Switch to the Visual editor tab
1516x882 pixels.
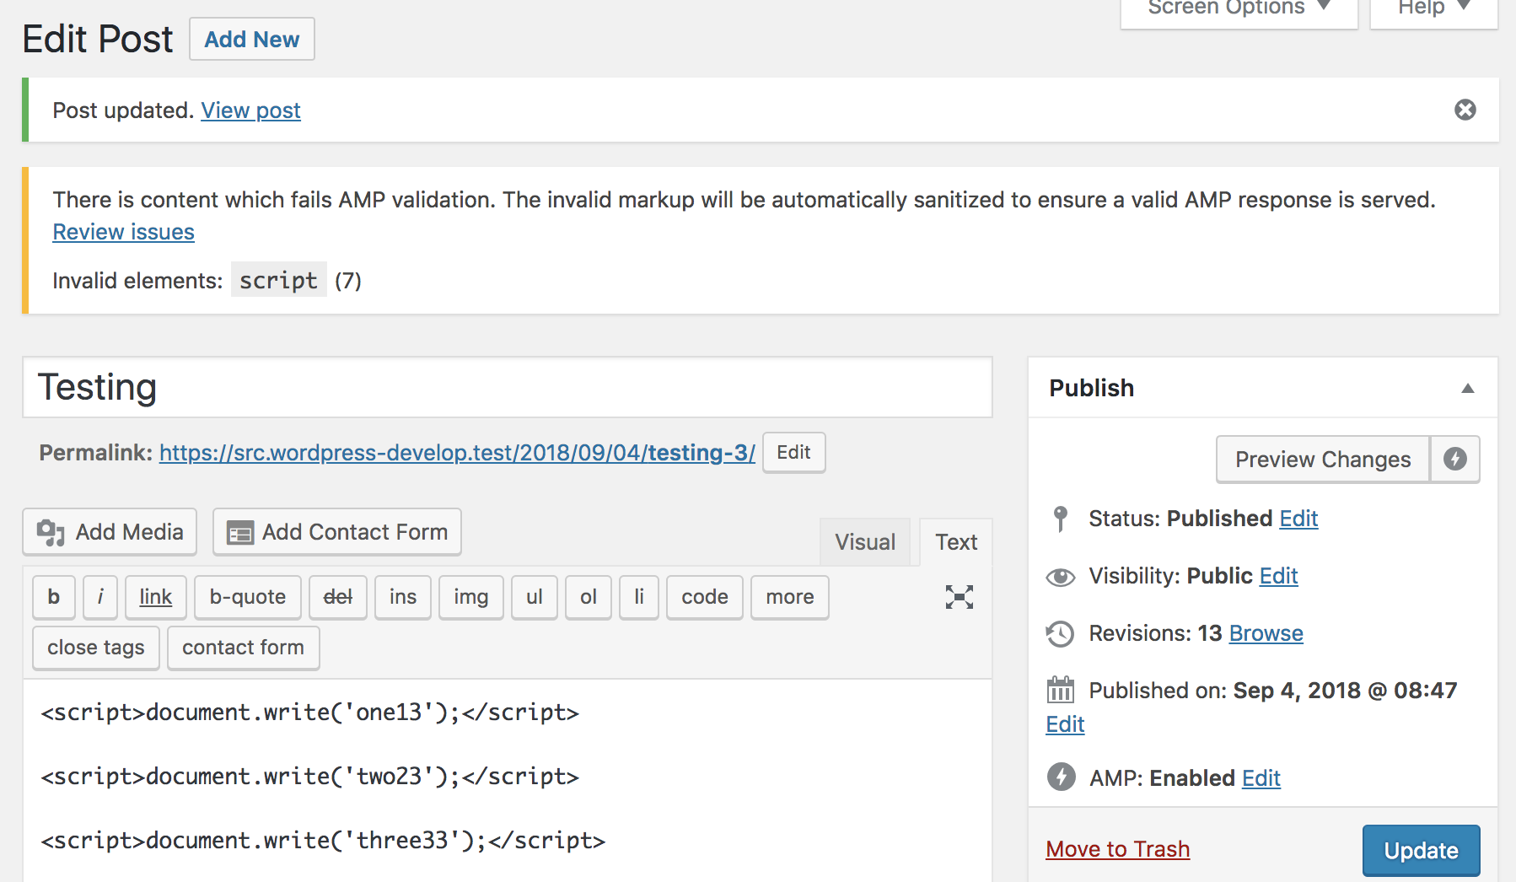coord(865,541)
